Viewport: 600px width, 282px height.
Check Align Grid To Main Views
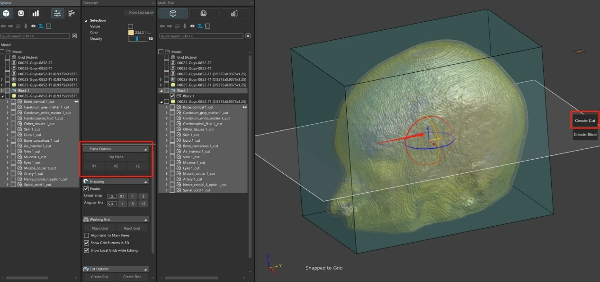[86, 235]
